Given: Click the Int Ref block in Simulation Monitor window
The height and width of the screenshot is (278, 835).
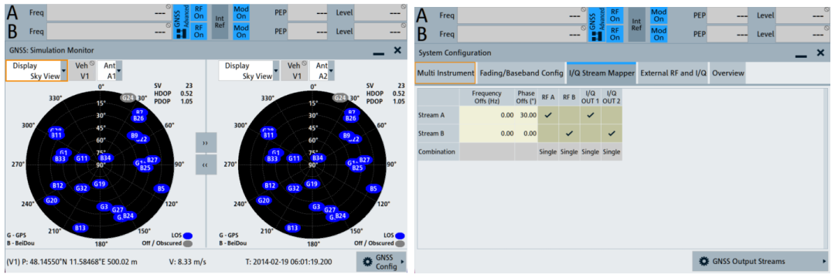Looking at the screenshot, I should [220, 21].
